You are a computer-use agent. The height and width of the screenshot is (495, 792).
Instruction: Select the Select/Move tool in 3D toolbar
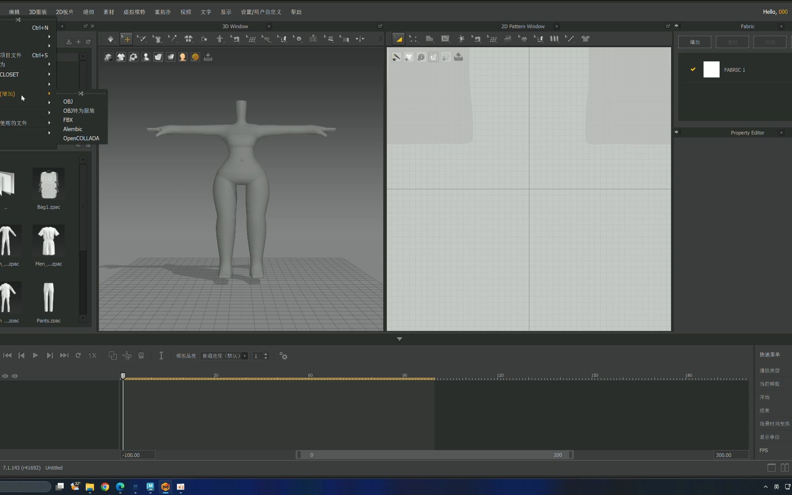click(x=126, y=39)
